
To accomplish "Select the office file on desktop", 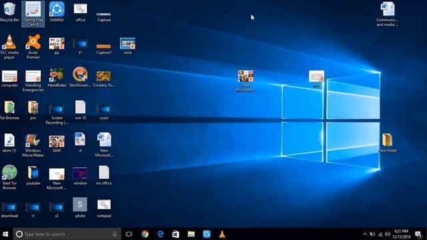I will [x=80, y=12].
